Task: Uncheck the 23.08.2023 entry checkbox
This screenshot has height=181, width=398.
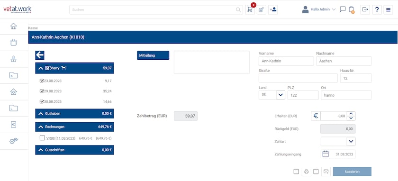Action: 42,81
